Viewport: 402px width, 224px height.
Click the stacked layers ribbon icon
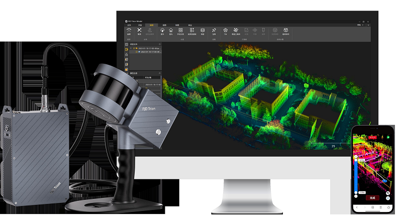point(203,31)
